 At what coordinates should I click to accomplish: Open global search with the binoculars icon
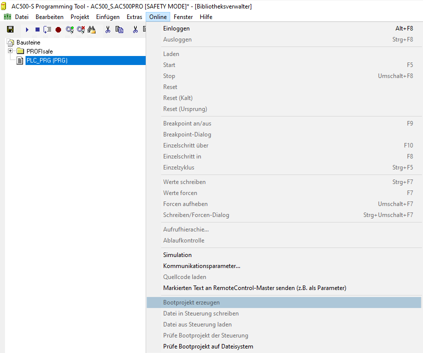click(91, 30)
